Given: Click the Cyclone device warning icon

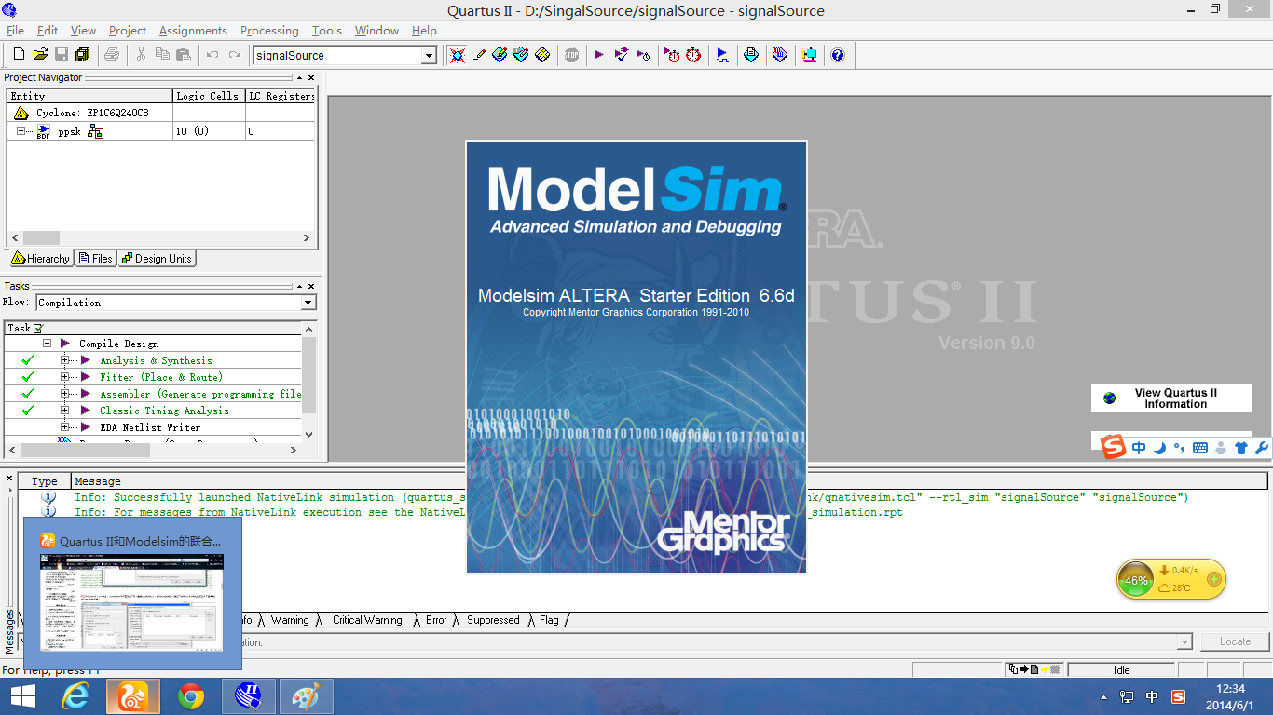Looking at the screenshot, I should (x=21, y=113).
